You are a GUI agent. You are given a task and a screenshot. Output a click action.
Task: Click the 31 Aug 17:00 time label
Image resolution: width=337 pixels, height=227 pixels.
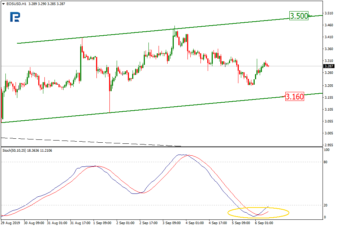(x=80, y=223)
